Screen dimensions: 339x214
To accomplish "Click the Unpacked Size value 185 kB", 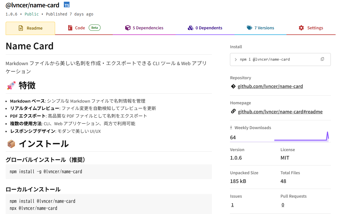I will (238, 181).
